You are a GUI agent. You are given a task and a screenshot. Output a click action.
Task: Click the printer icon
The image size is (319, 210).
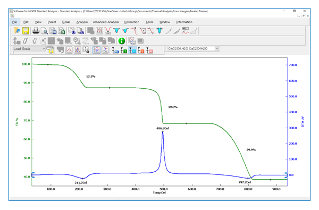[36, 31]
